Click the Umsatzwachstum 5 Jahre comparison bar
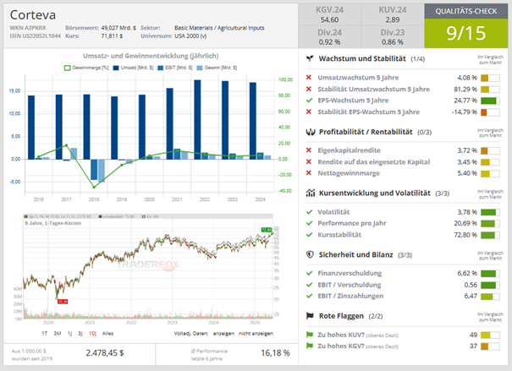Screen dimensions: 512x371 point(490,78)
